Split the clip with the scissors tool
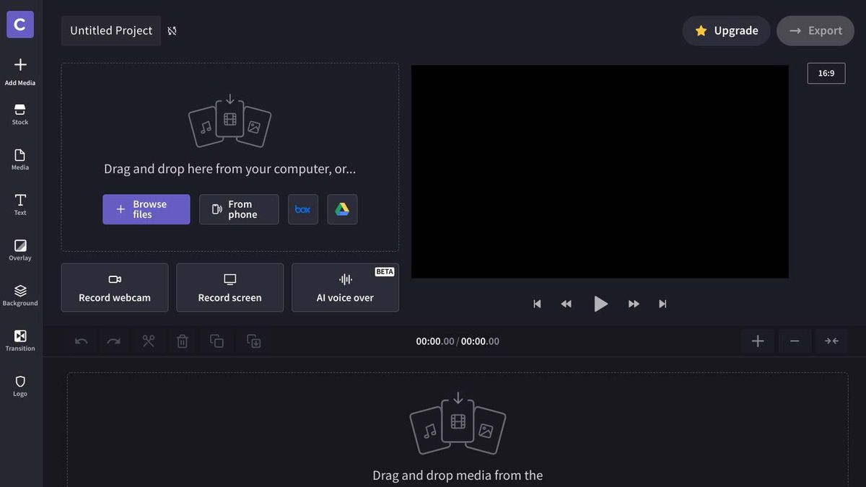 [x=149, y=341]
